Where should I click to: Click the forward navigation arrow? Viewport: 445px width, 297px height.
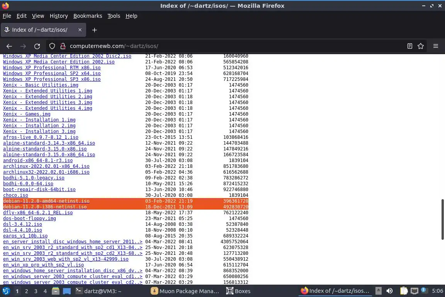click(23, 46)
